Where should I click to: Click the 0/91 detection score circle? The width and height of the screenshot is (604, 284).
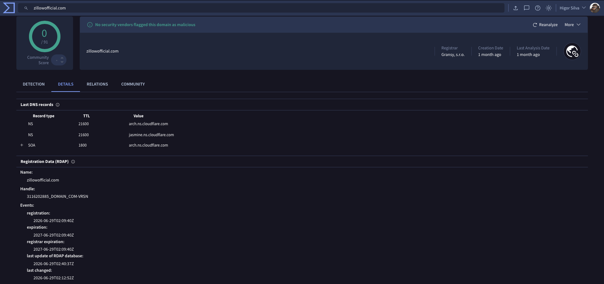[44, 36]
